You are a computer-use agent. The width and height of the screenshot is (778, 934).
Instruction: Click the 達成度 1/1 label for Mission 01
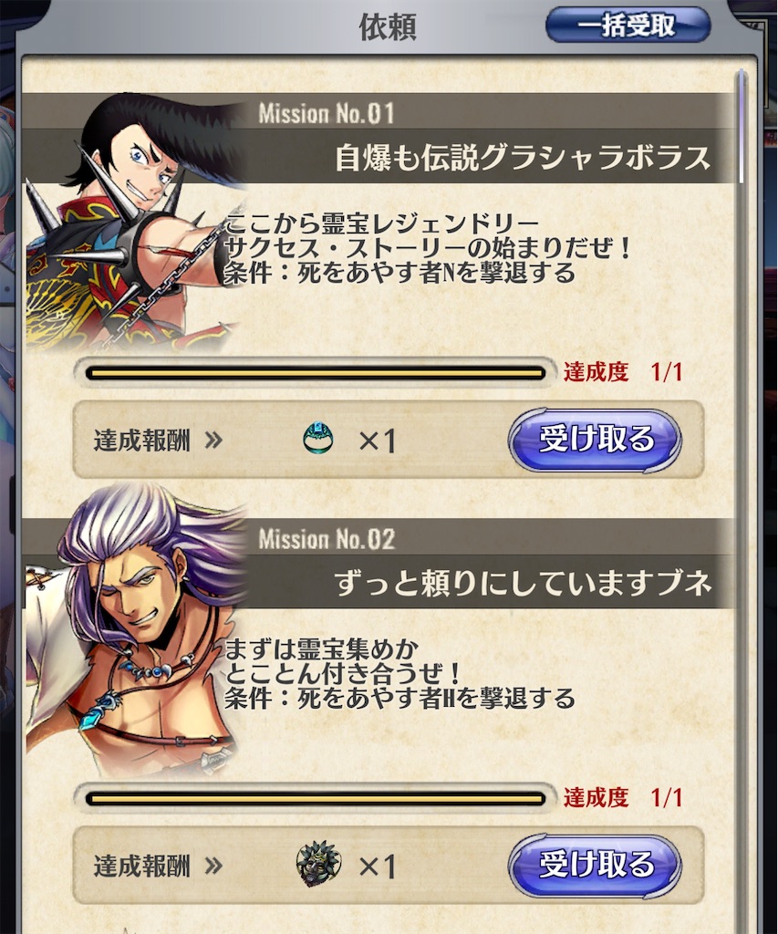click(623, 372)
